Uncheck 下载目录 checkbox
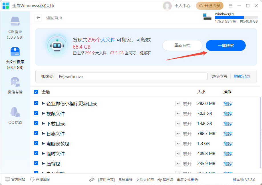This screenshot has width=262, height=185. pos(36,123)
